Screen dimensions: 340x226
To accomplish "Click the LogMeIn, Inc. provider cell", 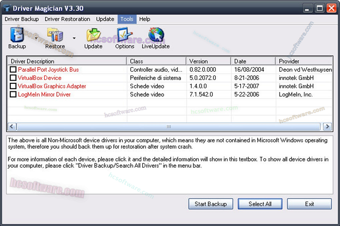I will point(296,94).
